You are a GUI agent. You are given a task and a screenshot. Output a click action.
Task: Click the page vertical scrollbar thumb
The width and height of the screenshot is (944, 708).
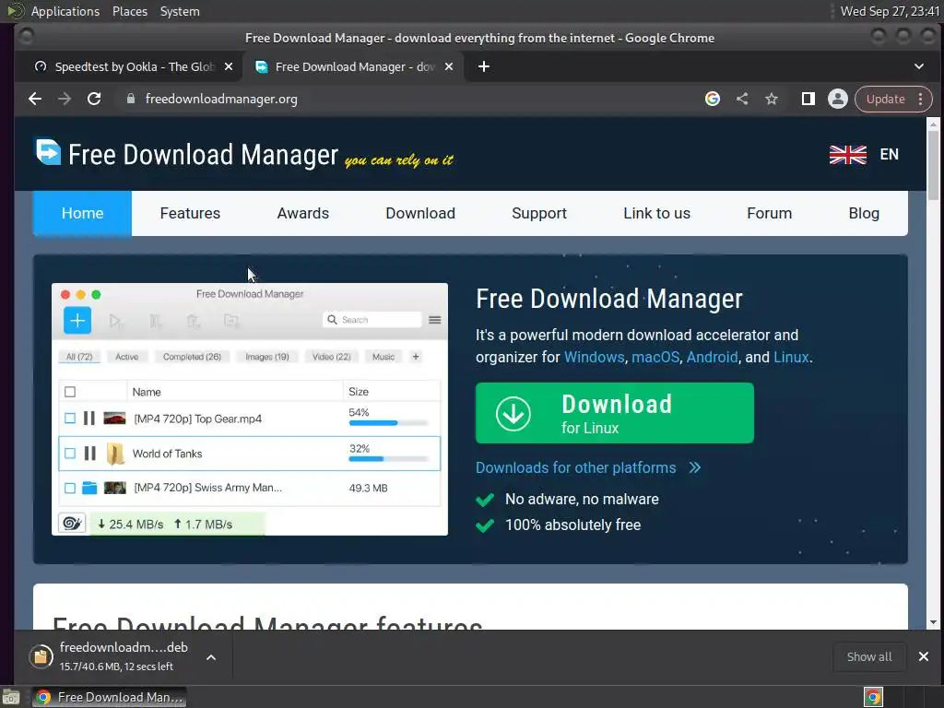(x=933, y=164)
